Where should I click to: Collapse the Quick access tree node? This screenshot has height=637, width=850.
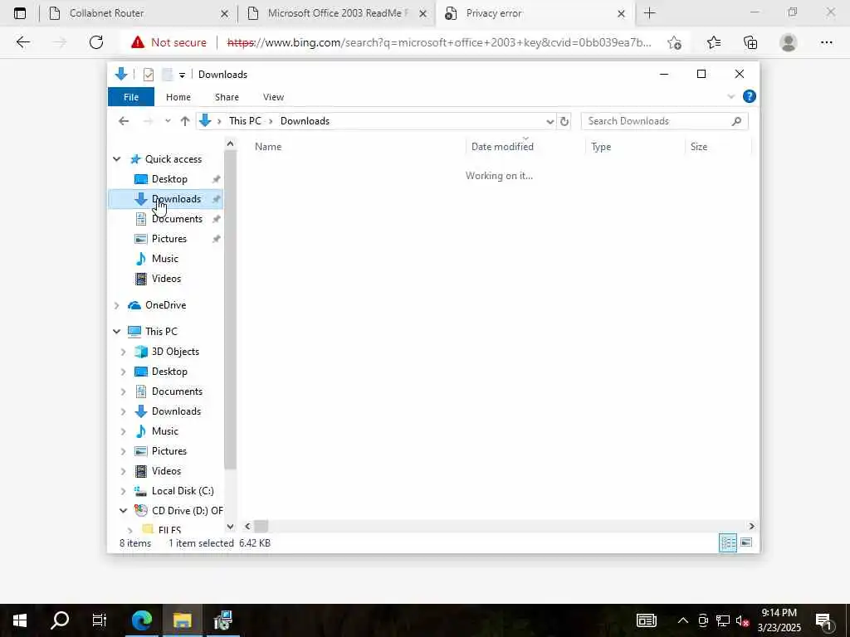point(116,158)
